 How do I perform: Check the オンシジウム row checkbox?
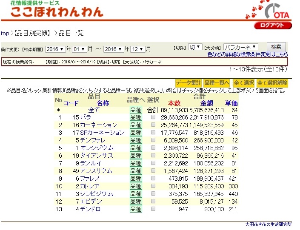coord(153,148)
